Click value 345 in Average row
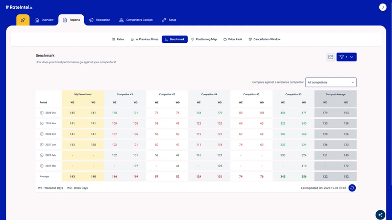 click(283, 177)
